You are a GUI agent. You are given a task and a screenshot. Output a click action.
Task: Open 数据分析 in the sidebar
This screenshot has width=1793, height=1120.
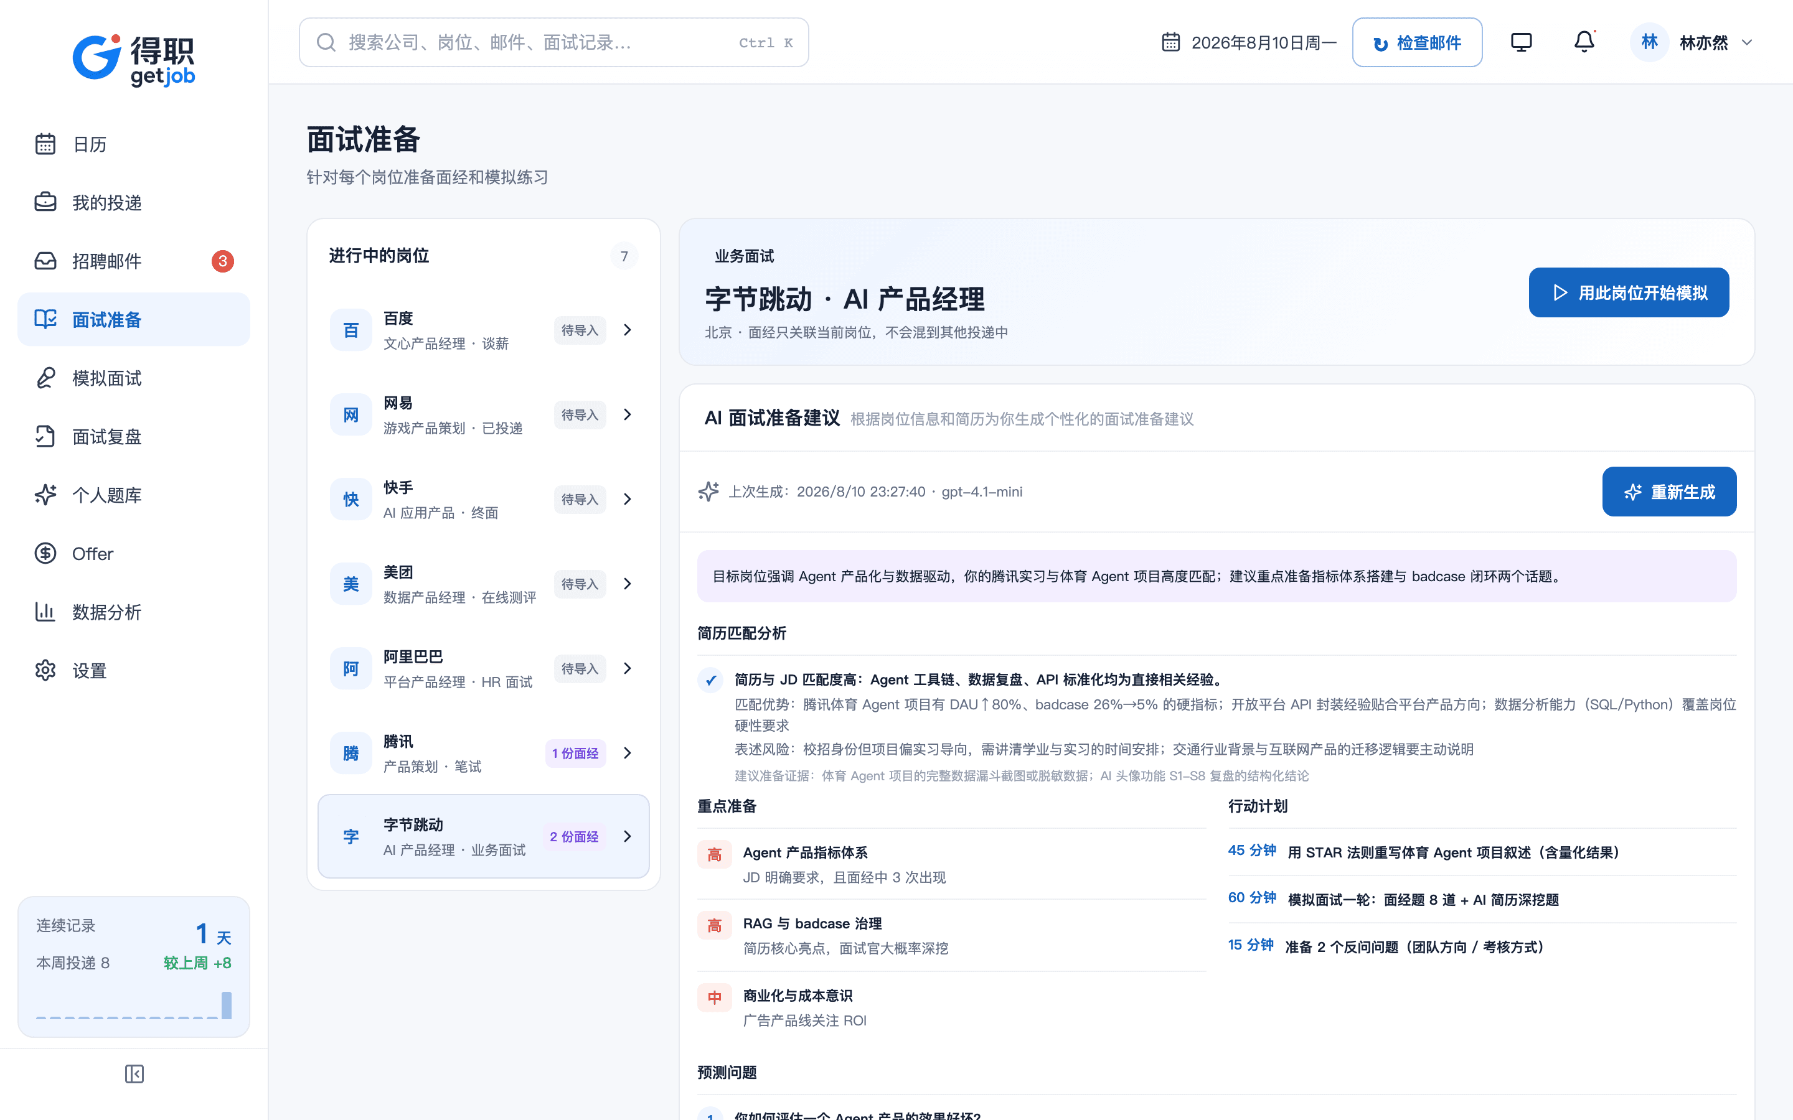pyautogui.click(x=133, y=612)
